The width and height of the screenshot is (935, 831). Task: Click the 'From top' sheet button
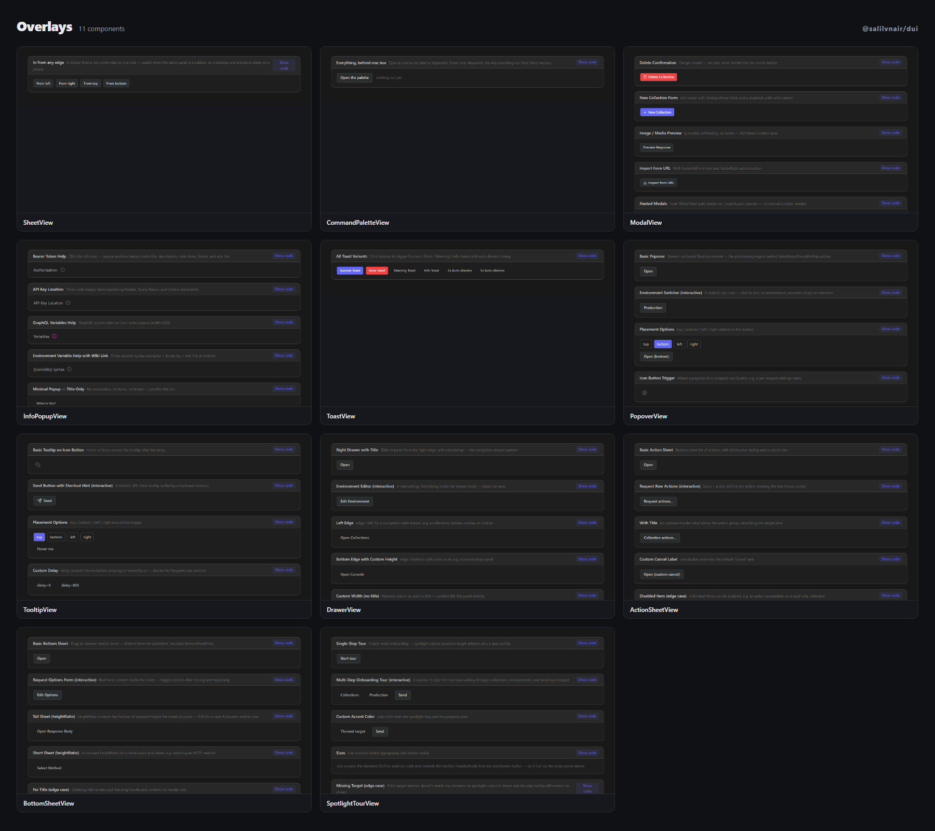point(91,84)
